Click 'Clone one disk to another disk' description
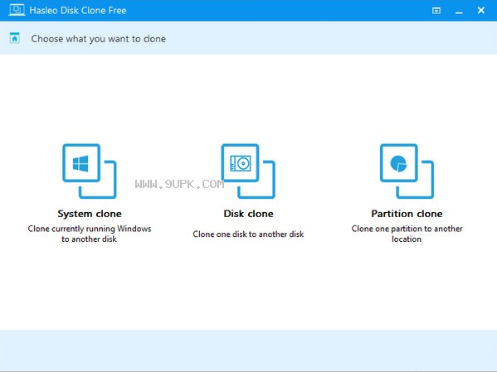 pos(249,234)
